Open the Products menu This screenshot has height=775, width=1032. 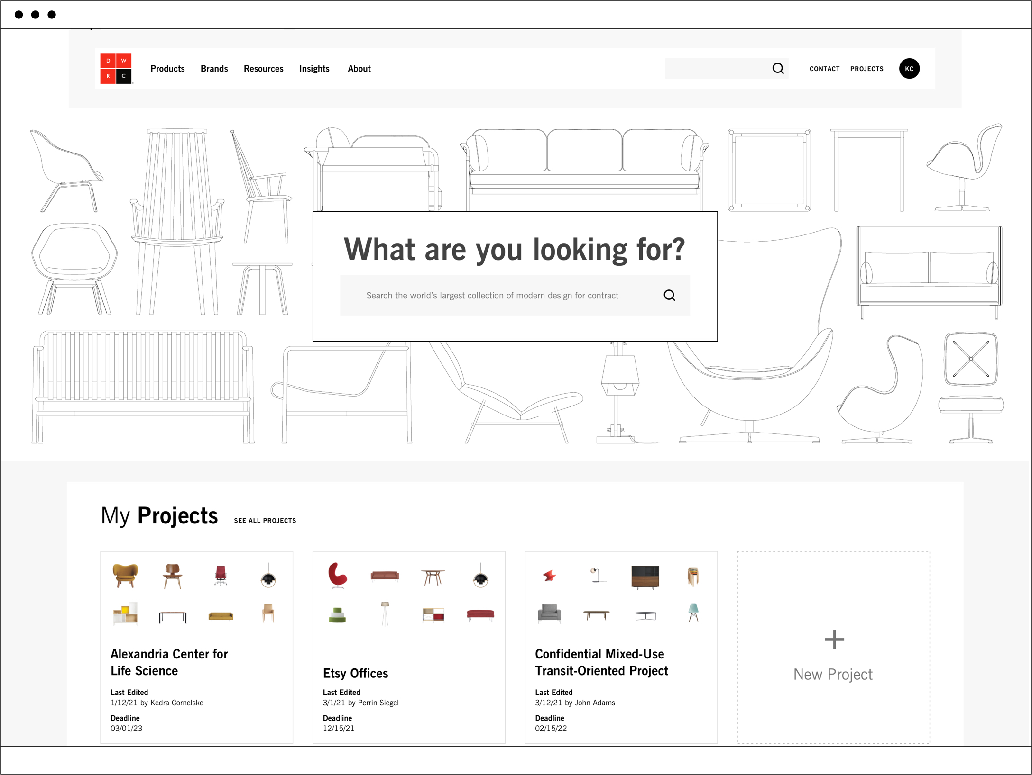tap(167, 69)
